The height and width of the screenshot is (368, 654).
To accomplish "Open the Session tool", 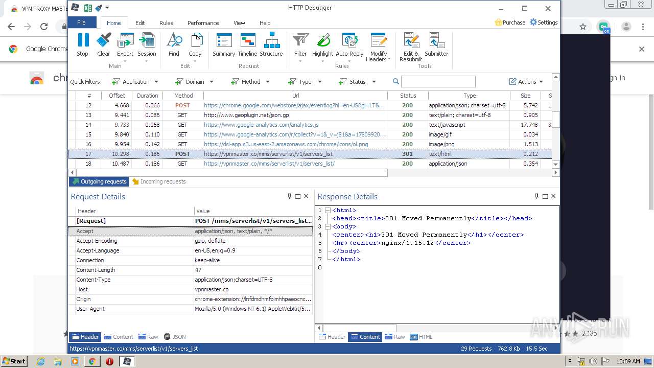I will tap(147, 47).
